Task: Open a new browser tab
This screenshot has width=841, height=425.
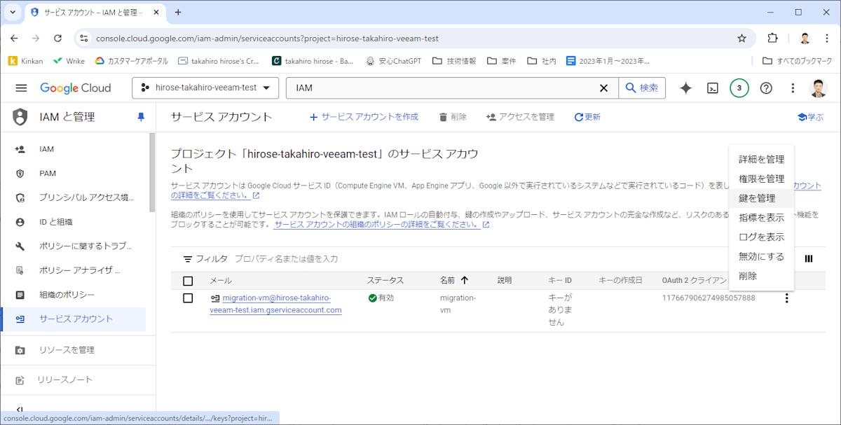Action: (x=178, y=12)
